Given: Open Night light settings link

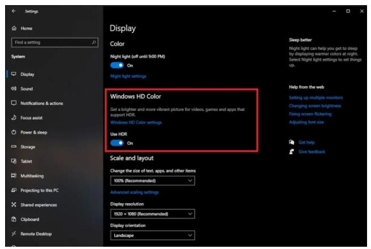Looking at the screenshot, I should (128, 76).
